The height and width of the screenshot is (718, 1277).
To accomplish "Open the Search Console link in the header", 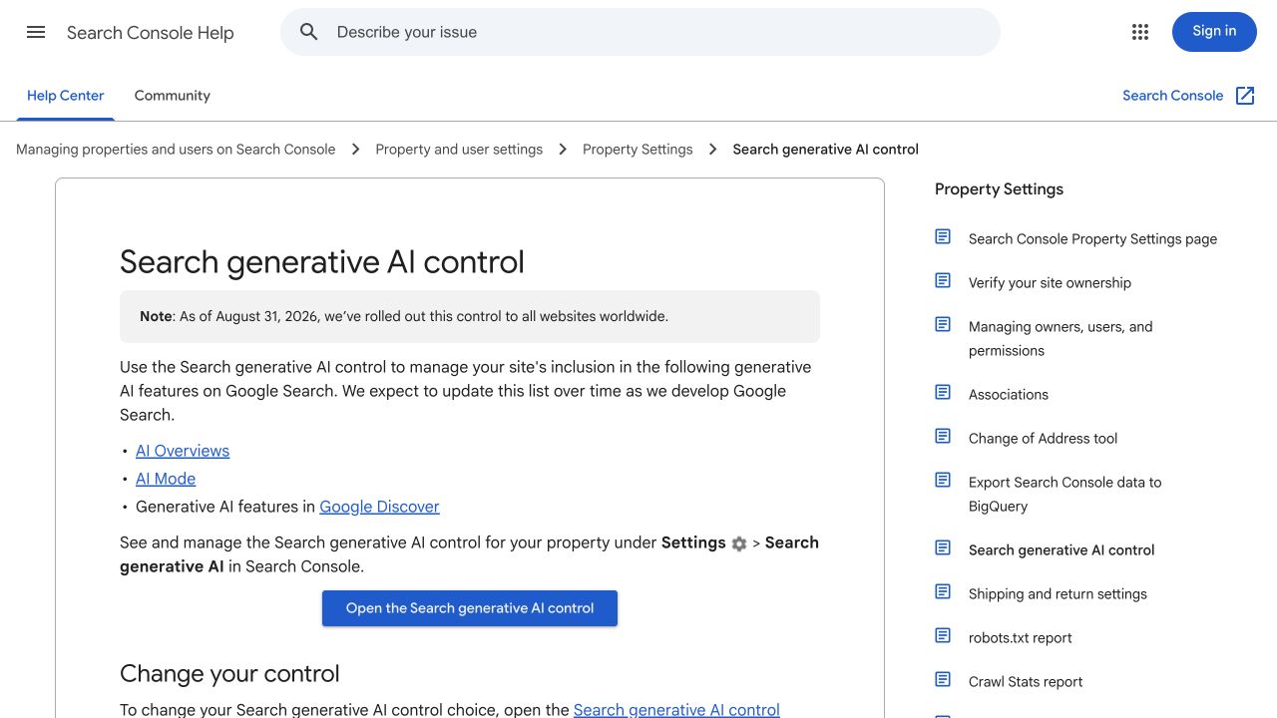I will (1172, 96).
